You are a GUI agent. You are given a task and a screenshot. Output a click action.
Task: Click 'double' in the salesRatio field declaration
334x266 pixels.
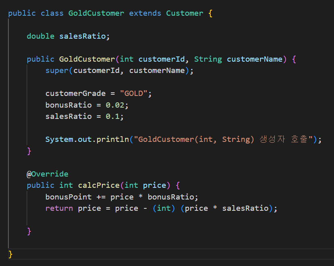[40, 36]
